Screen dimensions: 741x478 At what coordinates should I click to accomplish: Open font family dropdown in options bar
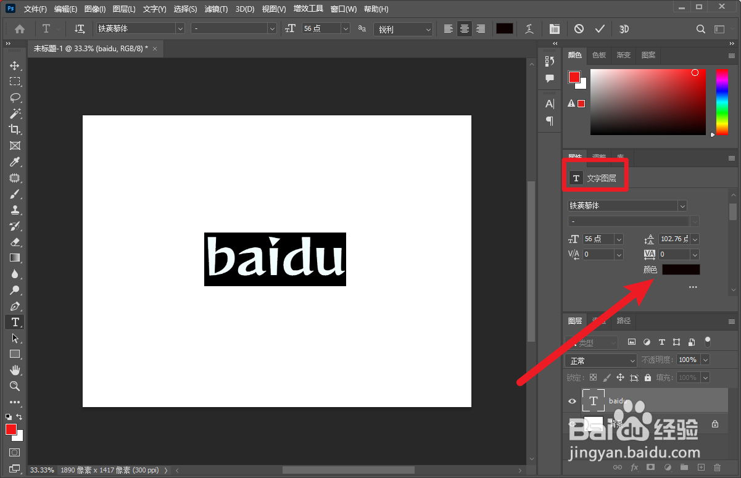[180, 28]
